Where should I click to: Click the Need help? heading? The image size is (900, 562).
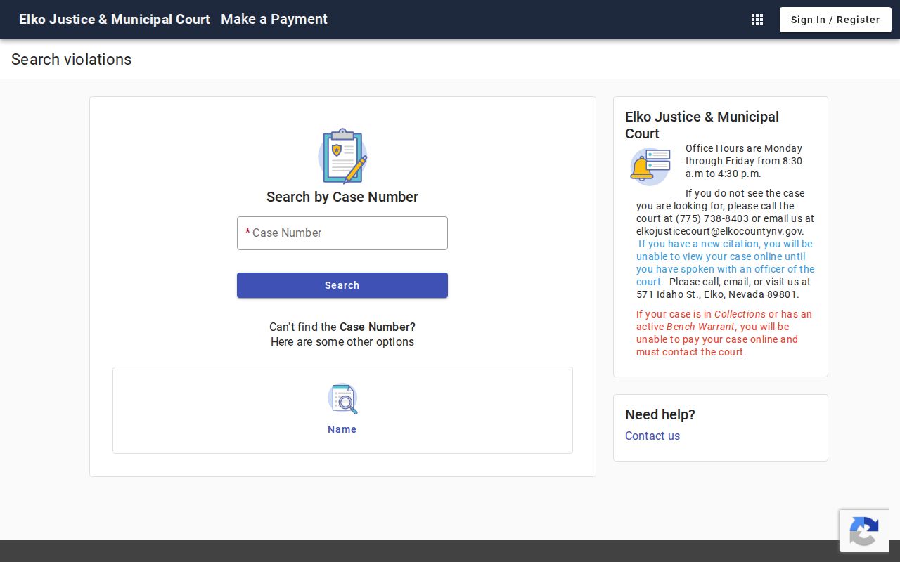point(660,414)
